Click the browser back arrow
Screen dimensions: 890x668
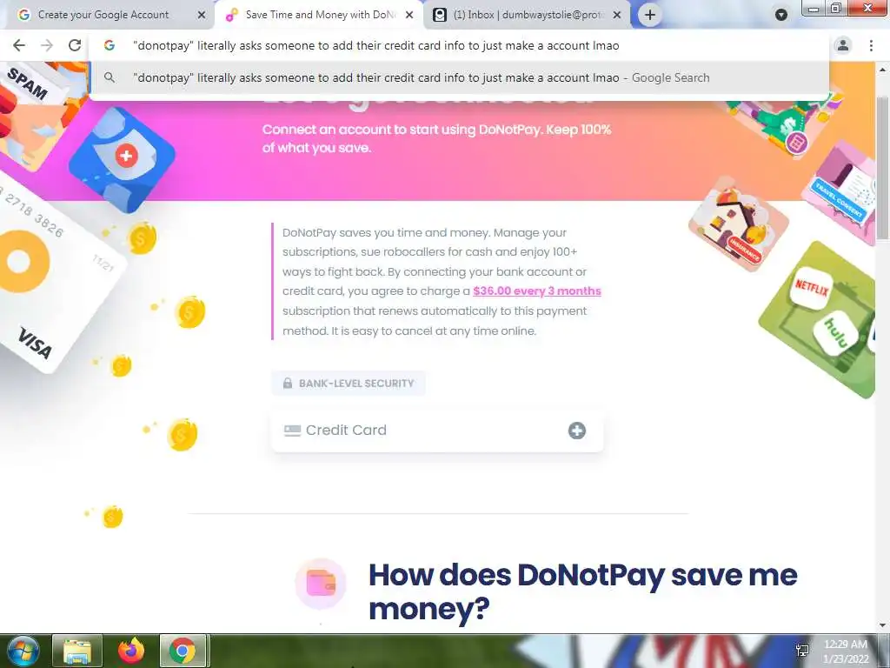click(19, 45)
